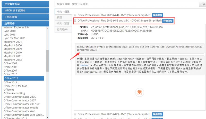Click the orange reward (赏) icon
The image size is (206, 119).
click(140, 92)
